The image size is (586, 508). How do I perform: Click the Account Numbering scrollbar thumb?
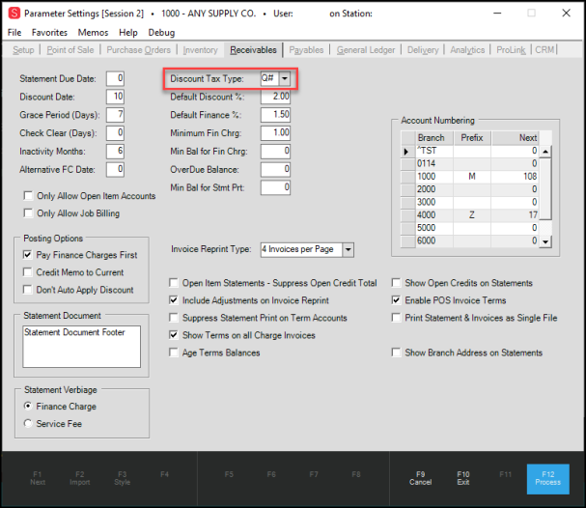click(x=545, y=188)
